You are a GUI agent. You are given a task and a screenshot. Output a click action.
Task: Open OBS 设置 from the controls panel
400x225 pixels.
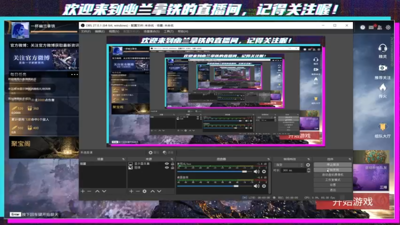[x=332, y=185]
